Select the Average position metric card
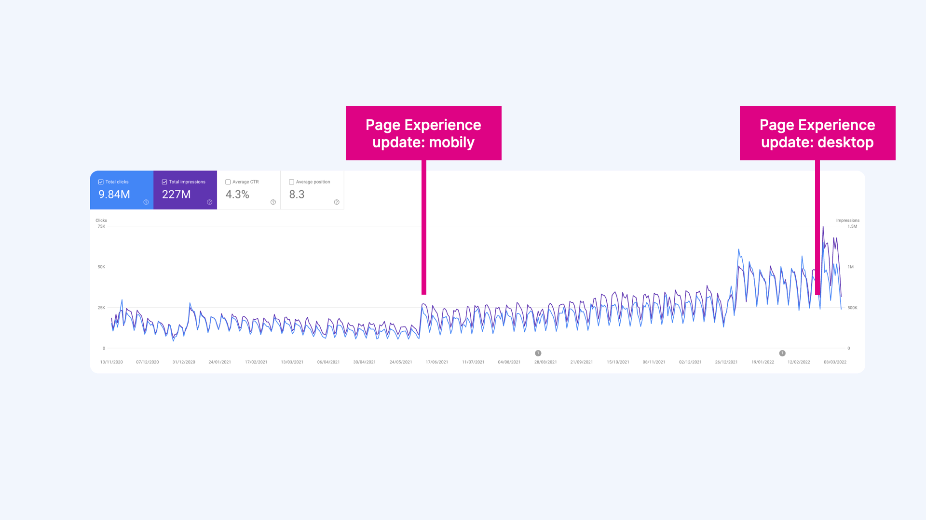926x520 pixels. [312, 190]
